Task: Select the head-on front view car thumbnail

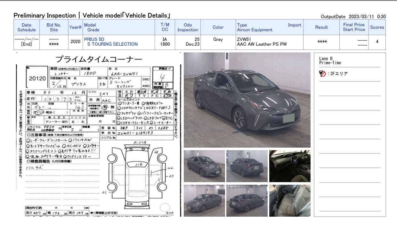Action: pyautogui.click(x=204, y=201)
